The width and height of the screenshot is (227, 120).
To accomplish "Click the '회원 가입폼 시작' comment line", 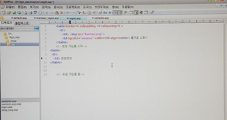I will pos(71,46).
